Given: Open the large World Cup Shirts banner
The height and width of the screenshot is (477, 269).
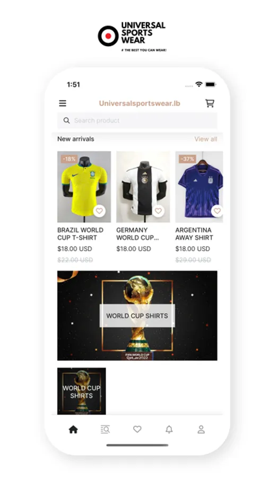Looking at the screenshot, I should pyautogui.click(x=137, y=315).
